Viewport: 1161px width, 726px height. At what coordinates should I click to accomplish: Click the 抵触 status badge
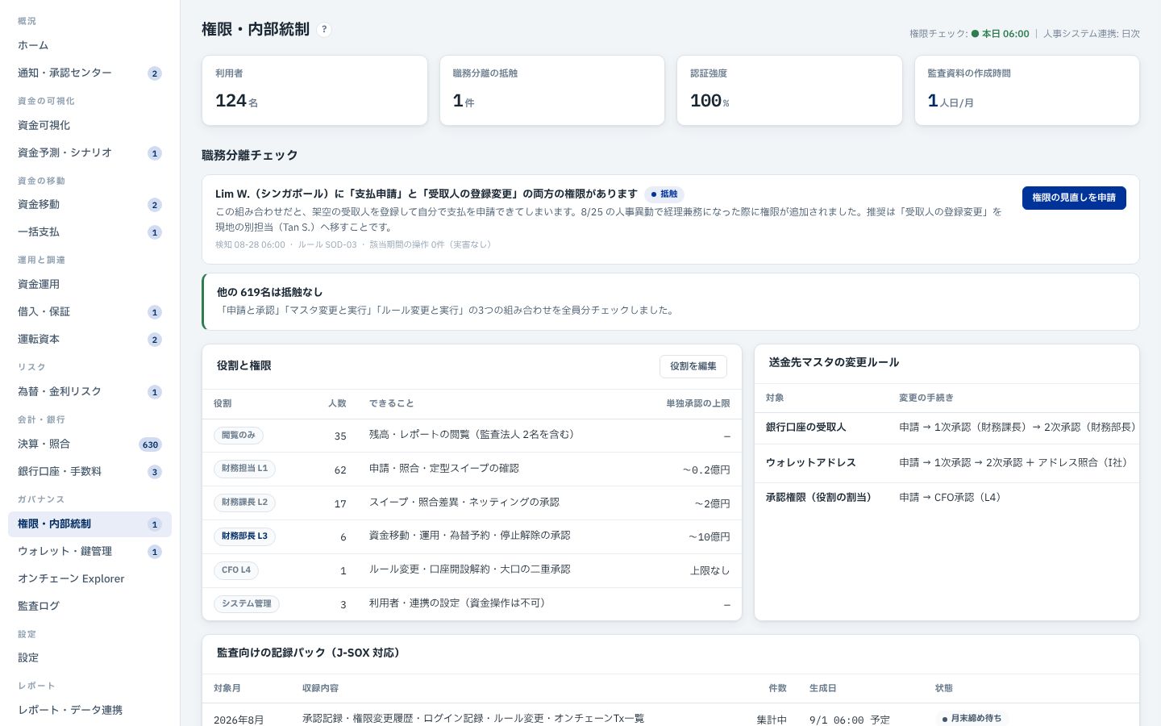point(664,194)
